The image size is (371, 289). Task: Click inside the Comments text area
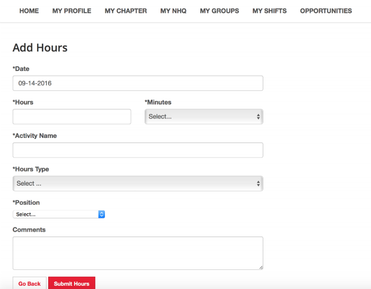point(138,253)
